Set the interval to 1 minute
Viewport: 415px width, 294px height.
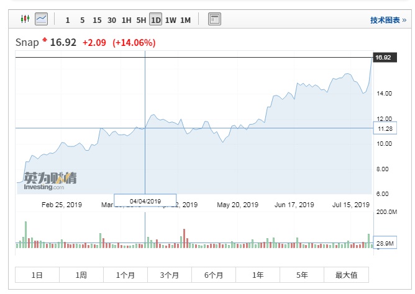point(68,20)
